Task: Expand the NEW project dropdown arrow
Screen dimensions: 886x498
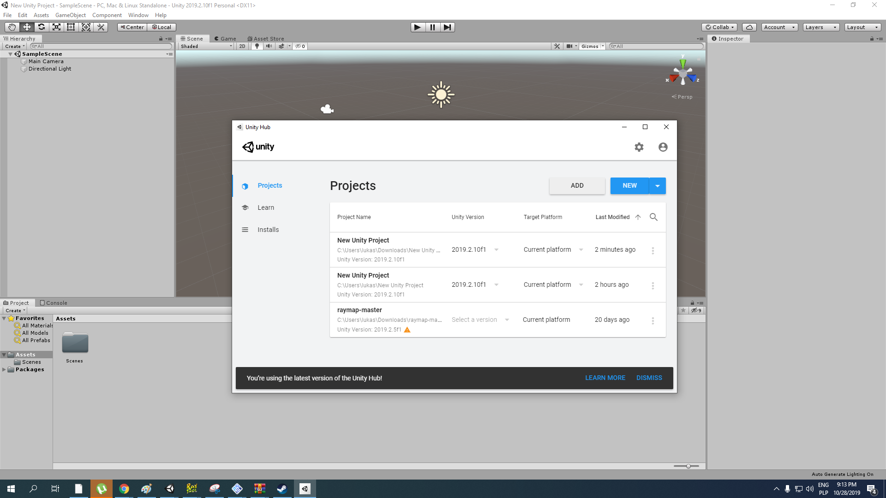Action: [x=658, y=186]
